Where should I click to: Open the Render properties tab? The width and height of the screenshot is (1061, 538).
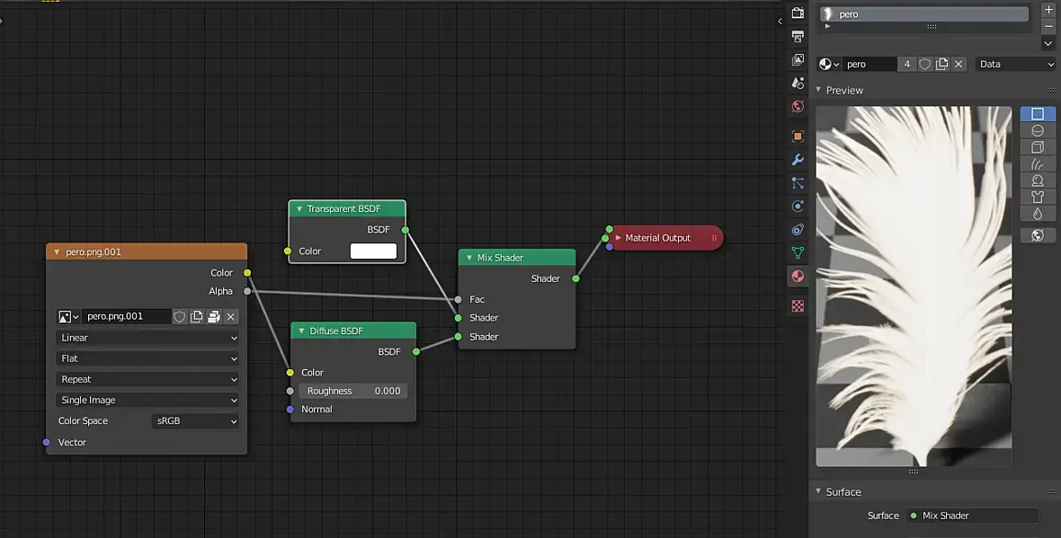(x=798, y=13)
